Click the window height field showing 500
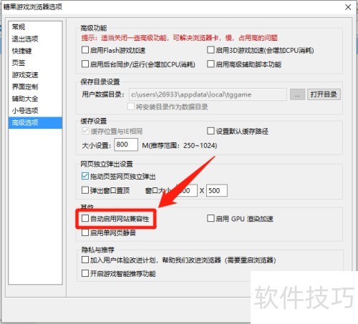The image size is (358, 324). pyautogui.click(x=217, y=190)
